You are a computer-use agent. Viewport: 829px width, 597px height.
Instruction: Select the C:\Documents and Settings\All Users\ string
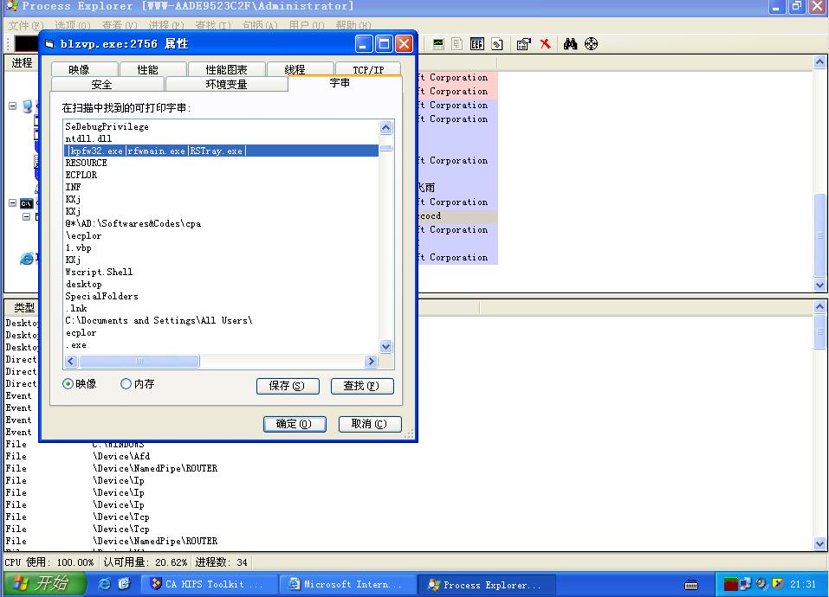click(x=159, y=320)
